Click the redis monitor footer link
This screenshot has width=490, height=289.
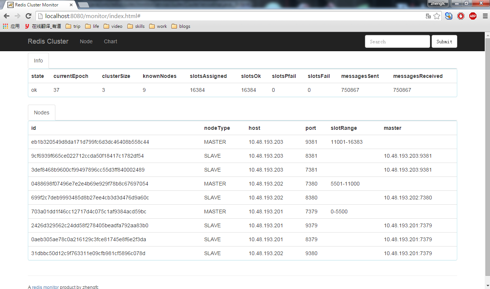pyautogui.click(x=45, y=287)
